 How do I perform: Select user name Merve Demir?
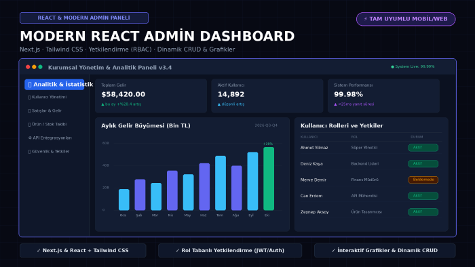coord(313,180)
